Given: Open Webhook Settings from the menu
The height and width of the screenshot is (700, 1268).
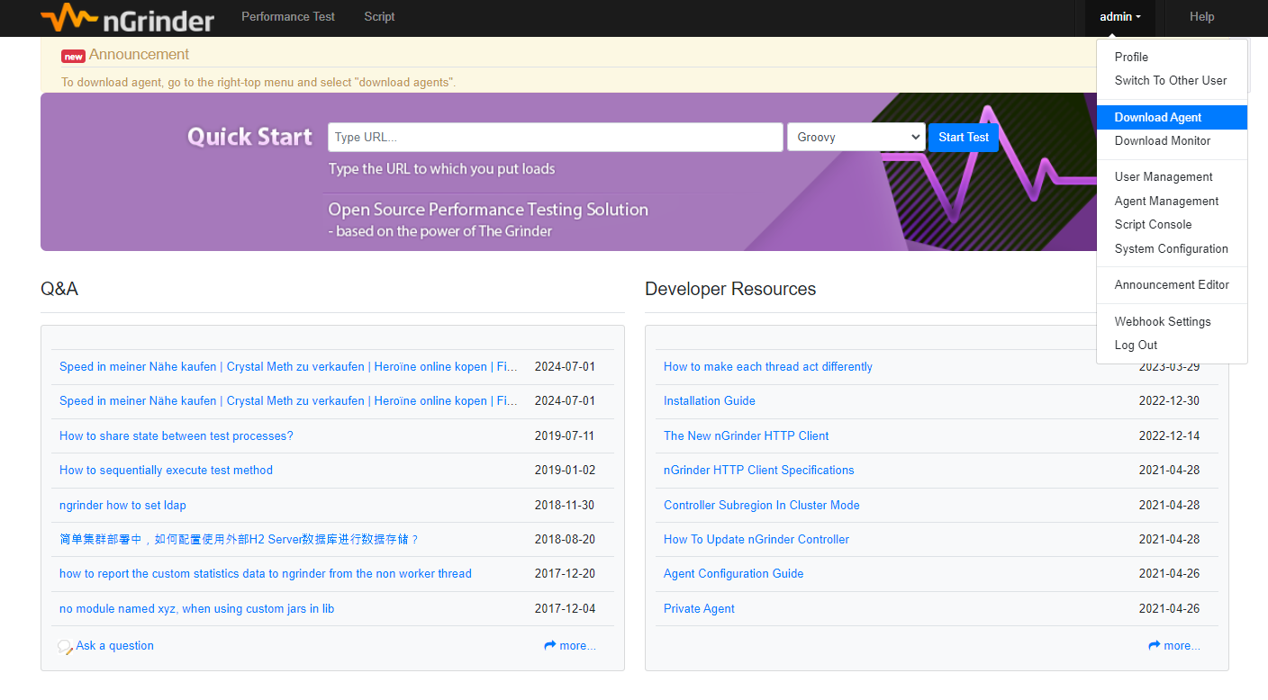Looking at the screenshot, I should [x=1172, y=321].
